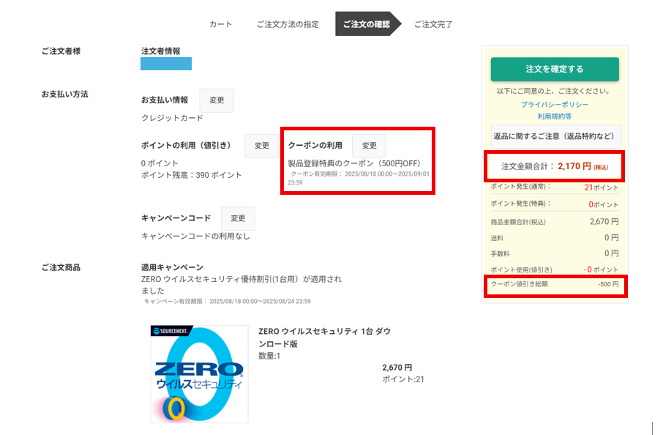Screen dimensions: 663x435
Task: Click the ポイント発生(通常) 21ポイント row
Action: [555, 187]
